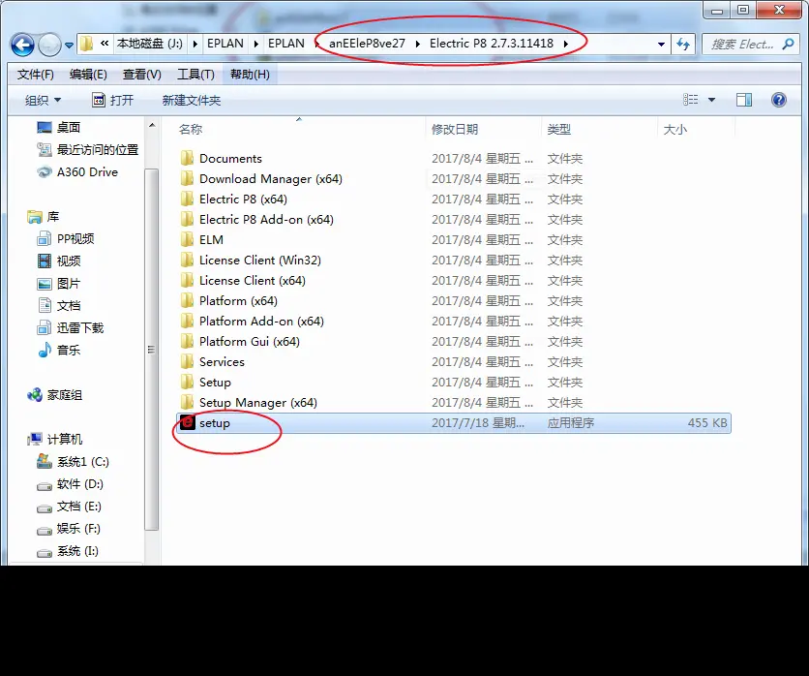Open drive 系统1 (C:)

tap(73, 462)
